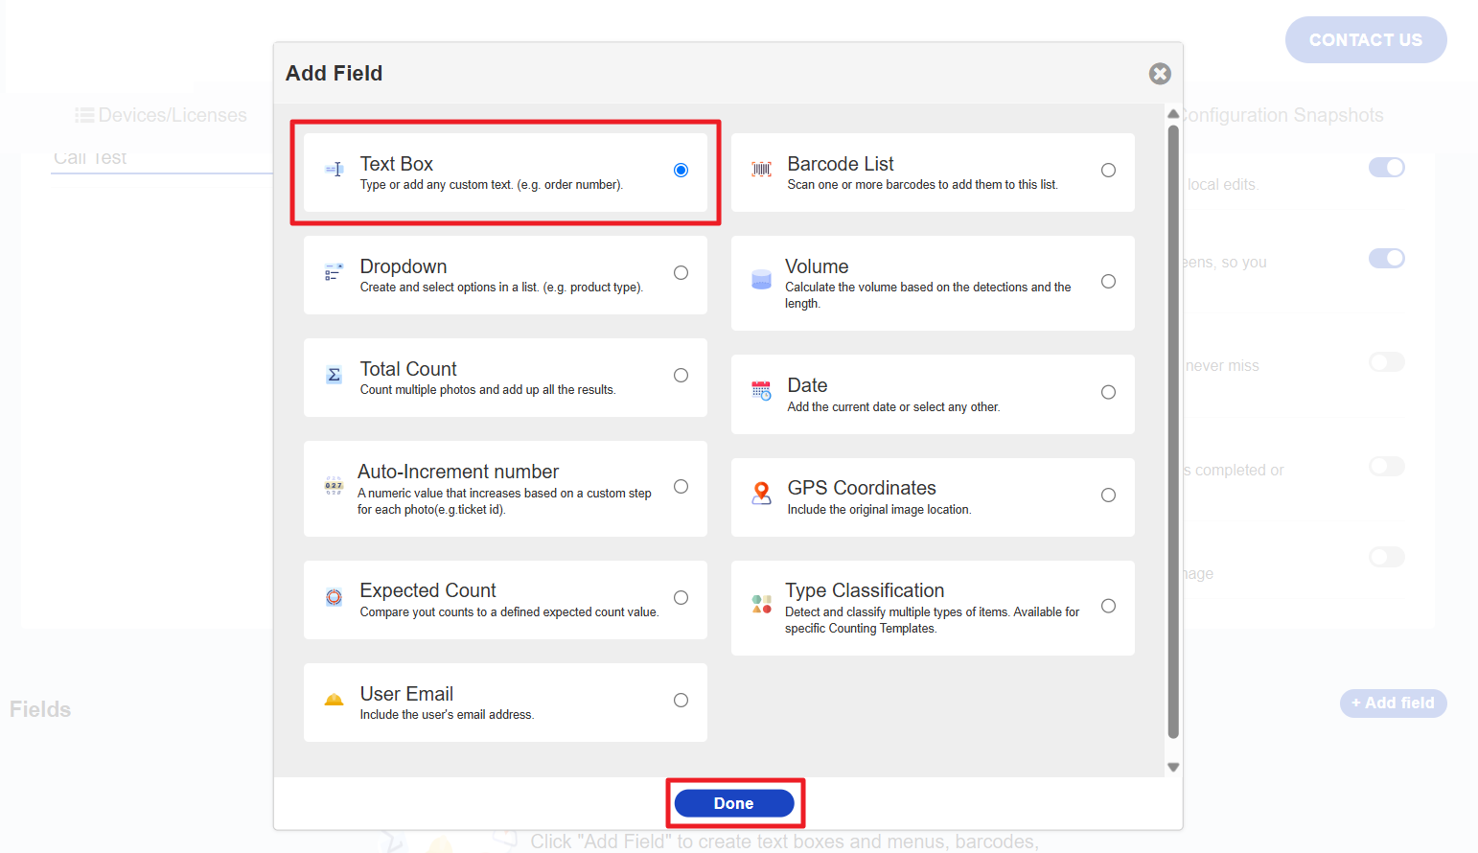Select the Dropdown radio button

pos(681,273)
